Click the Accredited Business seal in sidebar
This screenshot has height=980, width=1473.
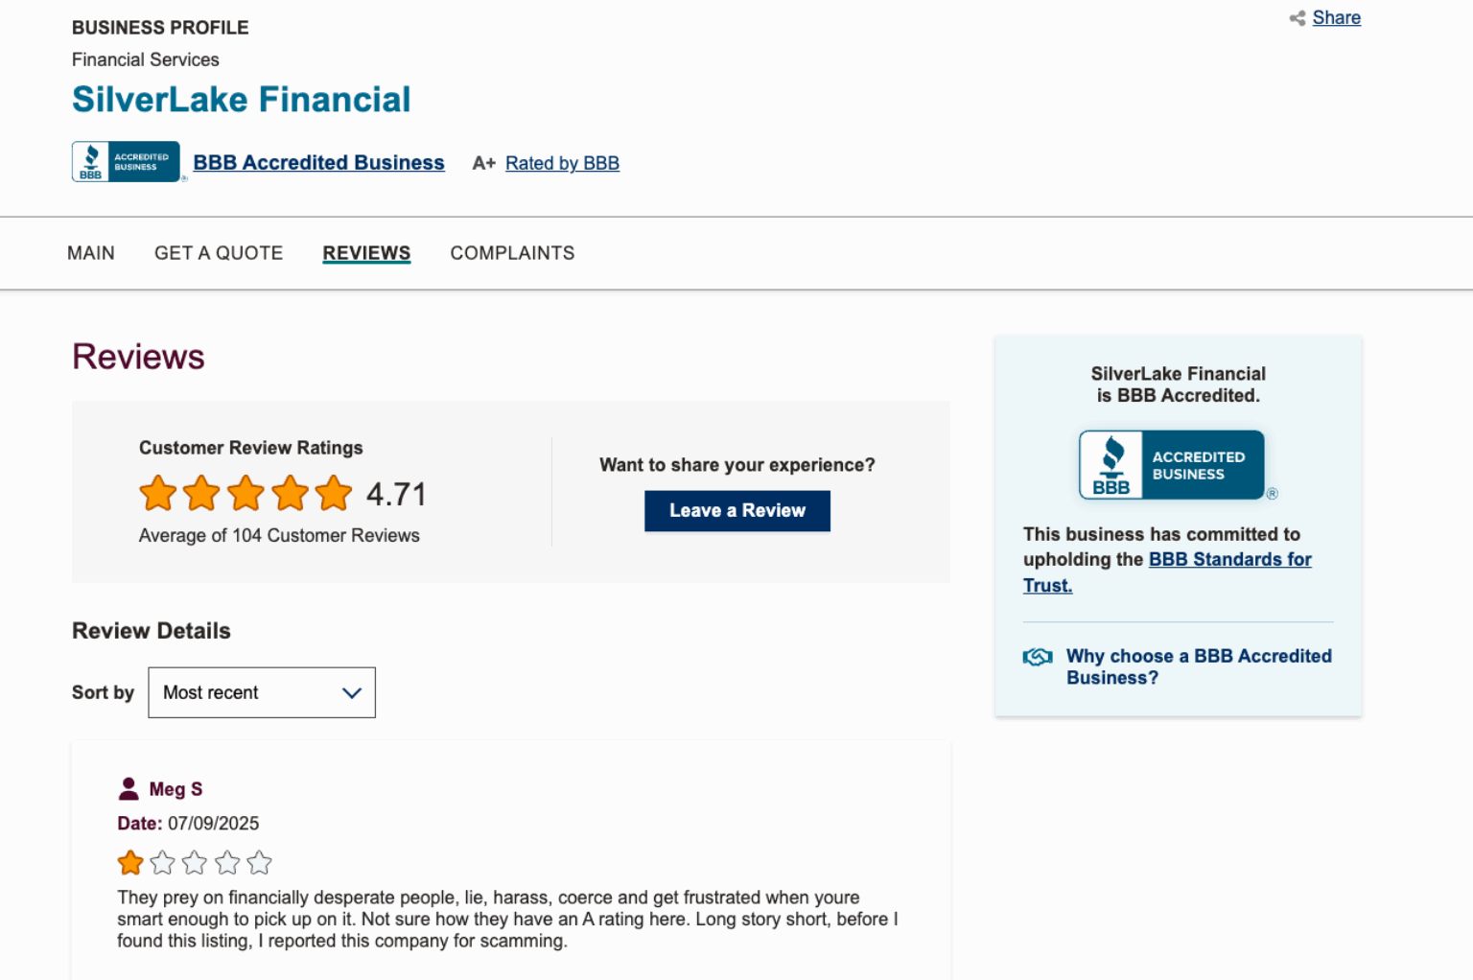pos(1172,464)
